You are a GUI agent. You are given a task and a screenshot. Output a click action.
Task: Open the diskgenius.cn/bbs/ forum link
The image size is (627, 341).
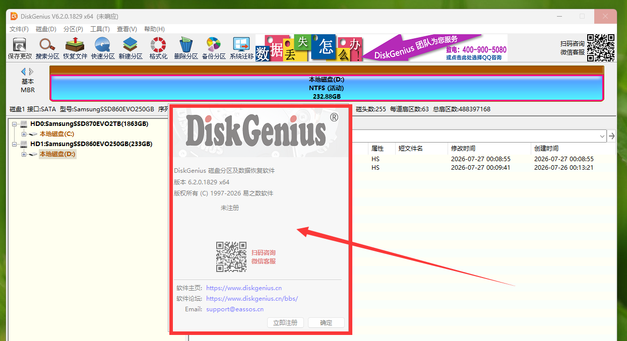[252, 299]
